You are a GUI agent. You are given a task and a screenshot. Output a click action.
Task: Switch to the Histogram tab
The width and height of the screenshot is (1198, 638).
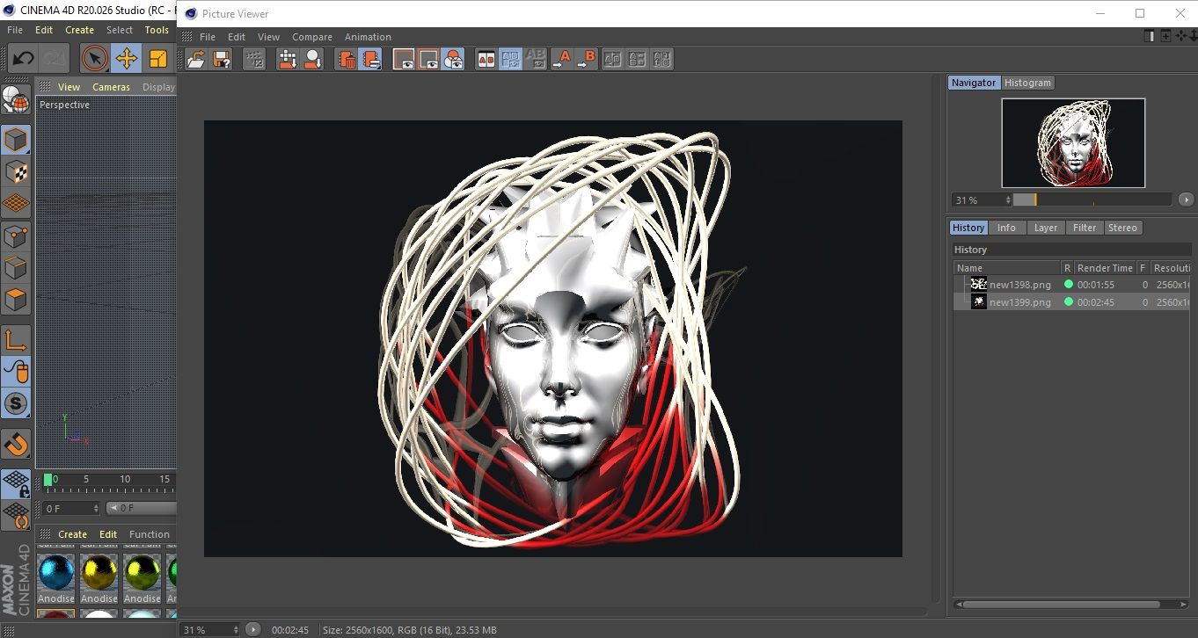1027,83
